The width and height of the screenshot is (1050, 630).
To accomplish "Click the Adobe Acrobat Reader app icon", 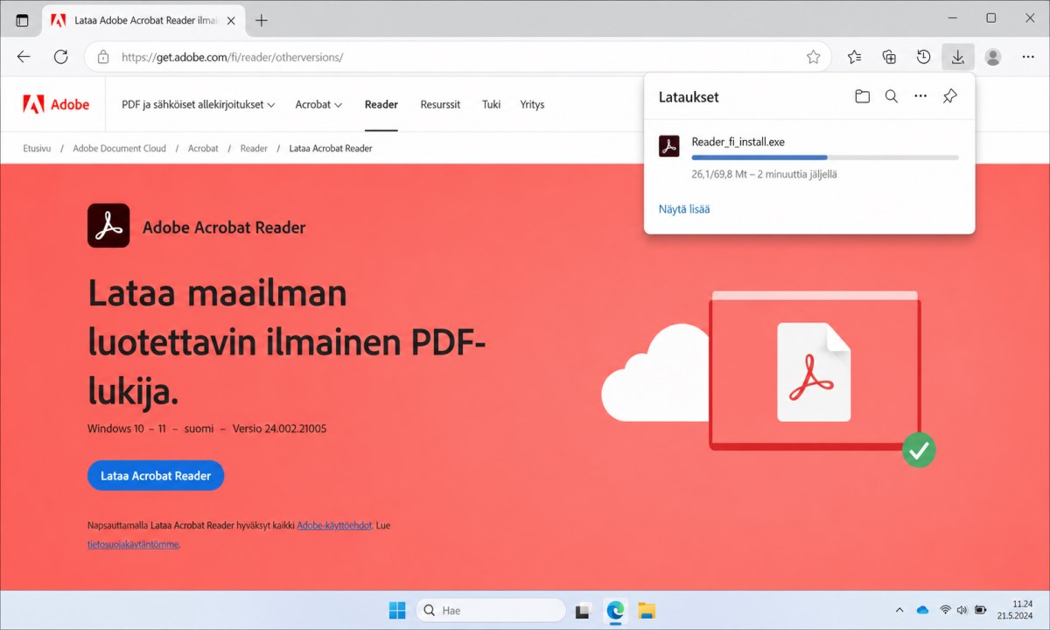I will 108,226.
